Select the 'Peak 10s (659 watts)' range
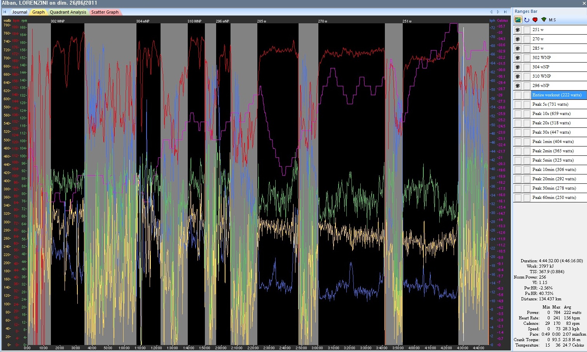 [x=559, y=113]
